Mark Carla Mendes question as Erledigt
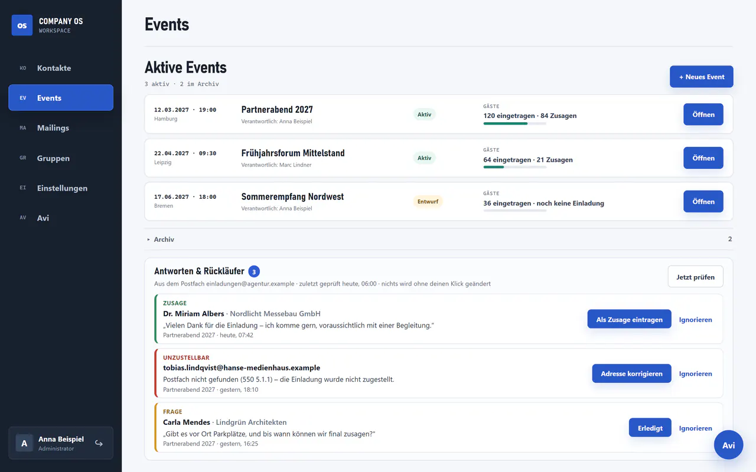Viewport: 756px width, 472px height. 650,428
